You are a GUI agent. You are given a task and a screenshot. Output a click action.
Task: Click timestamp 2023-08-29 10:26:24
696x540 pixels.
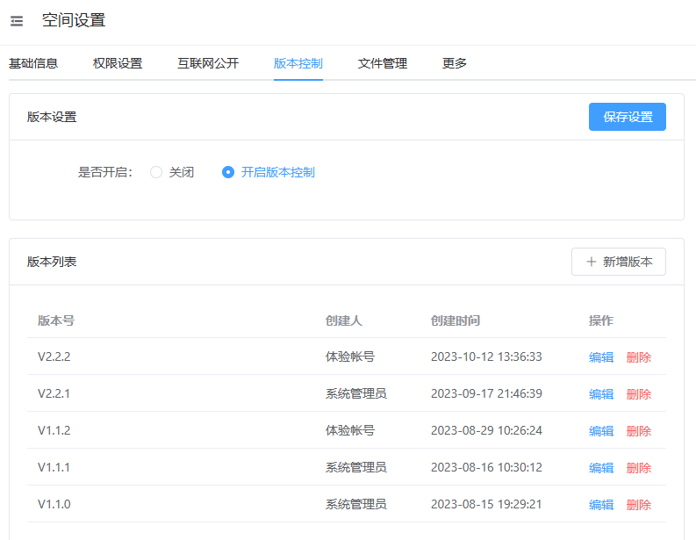tap(486, 430)
